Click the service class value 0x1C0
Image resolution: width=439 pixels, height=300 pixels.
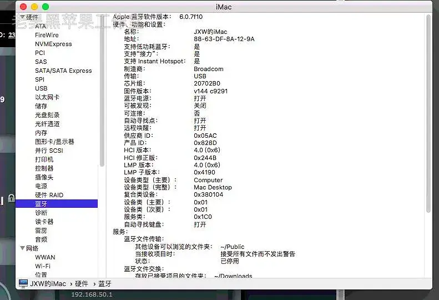[x=203, y=217]
